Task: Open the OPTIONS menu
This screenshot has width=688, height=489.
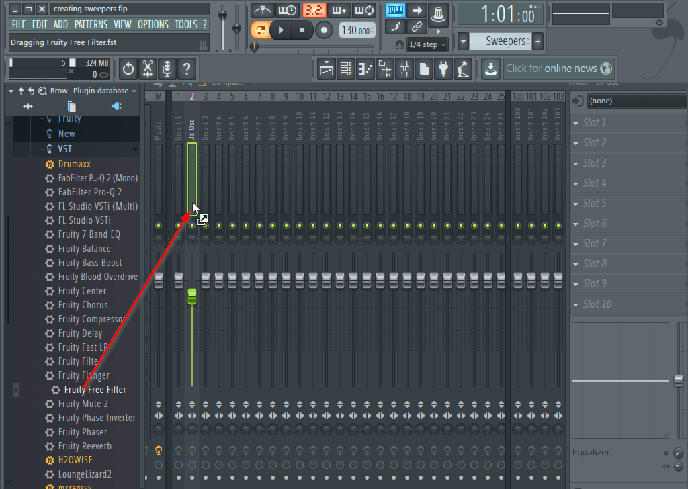Action: (153, 25)
